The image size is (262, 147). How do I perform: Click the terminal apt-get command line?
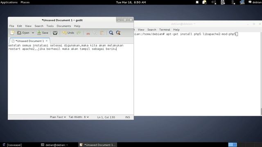(185, 34)
